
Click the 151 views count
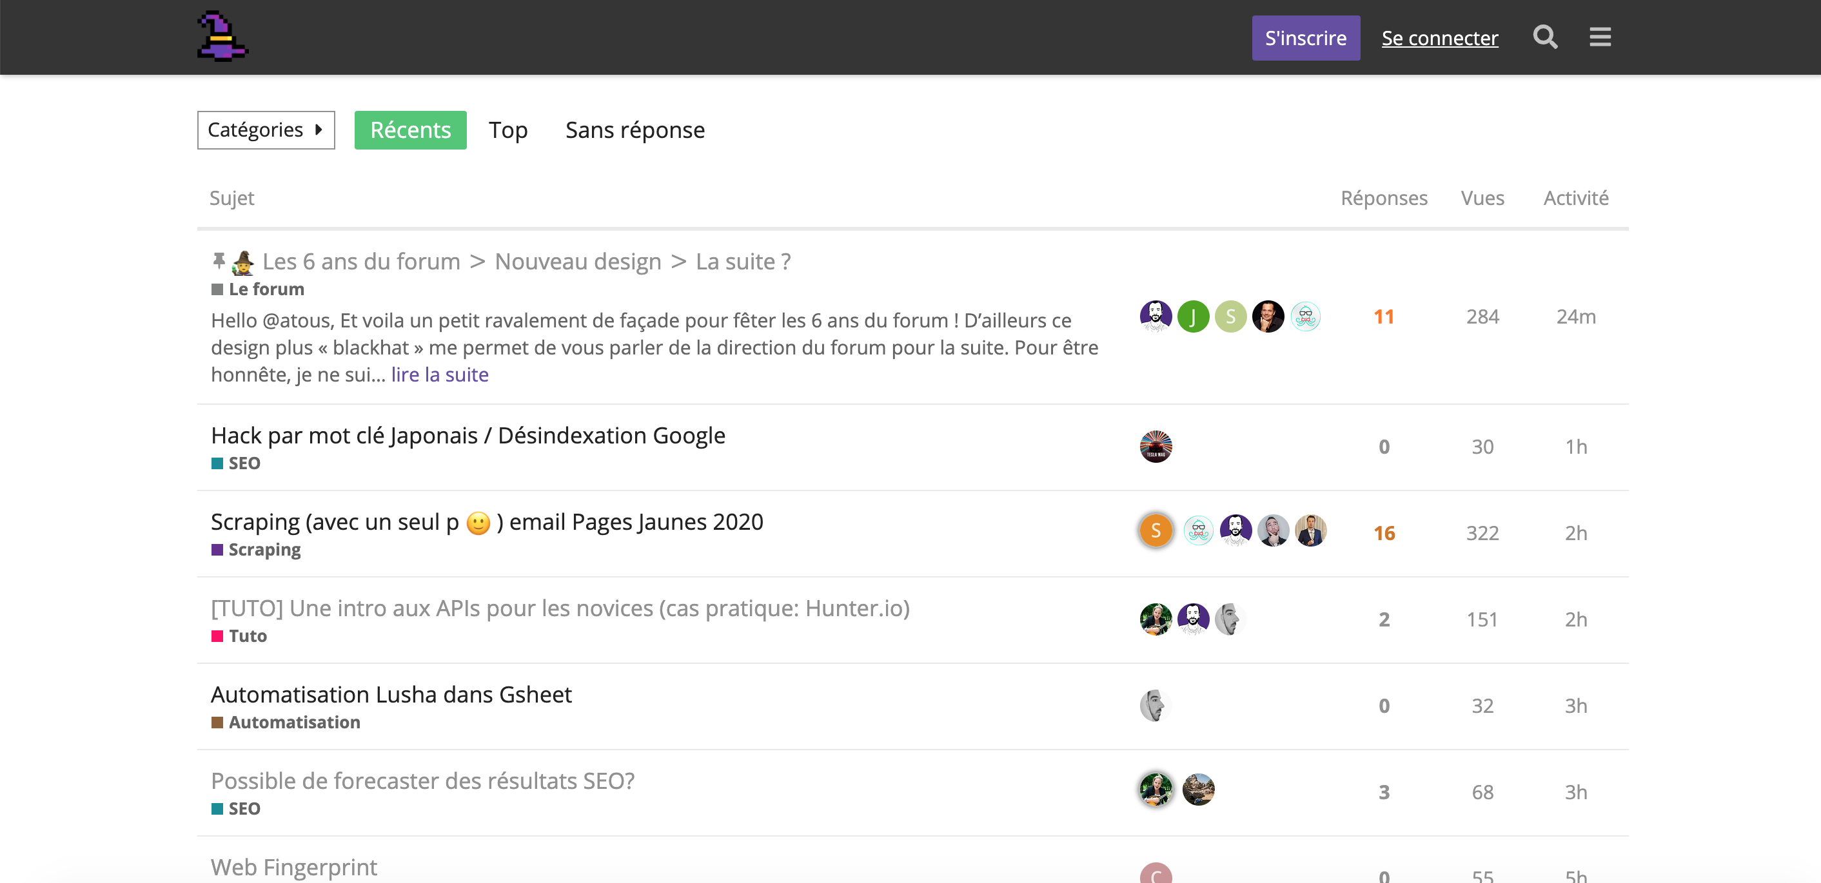point(1482,619)
